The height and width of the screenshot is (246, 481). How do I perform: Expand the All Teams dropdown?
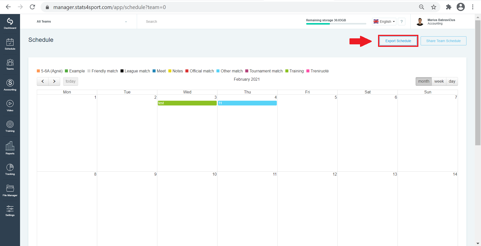click(x=82, y=22)
